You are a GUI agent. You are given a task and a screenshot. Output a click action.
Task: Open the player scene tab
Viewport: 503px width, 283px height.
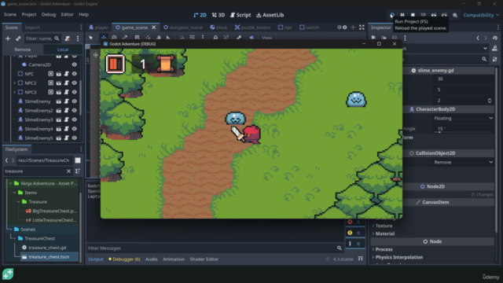(98, 28)
